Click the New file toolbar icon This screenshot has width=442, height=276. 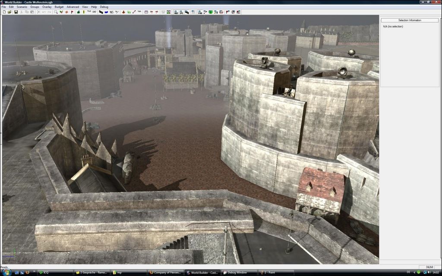(4, 12)
